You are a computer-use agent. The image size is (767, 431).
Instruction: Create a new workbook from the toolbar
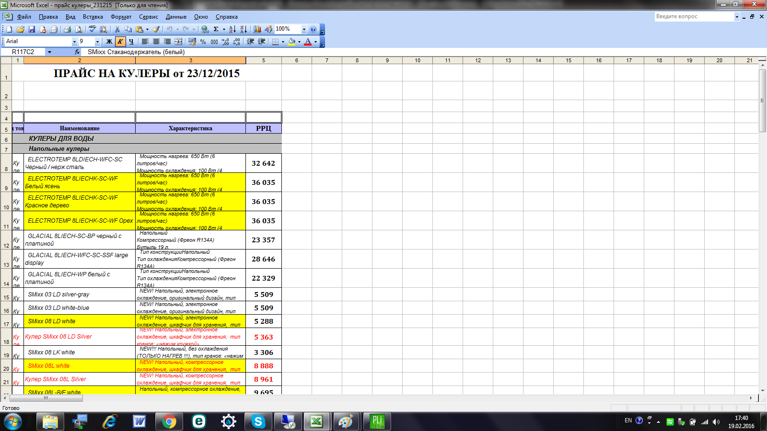(9, 29)
